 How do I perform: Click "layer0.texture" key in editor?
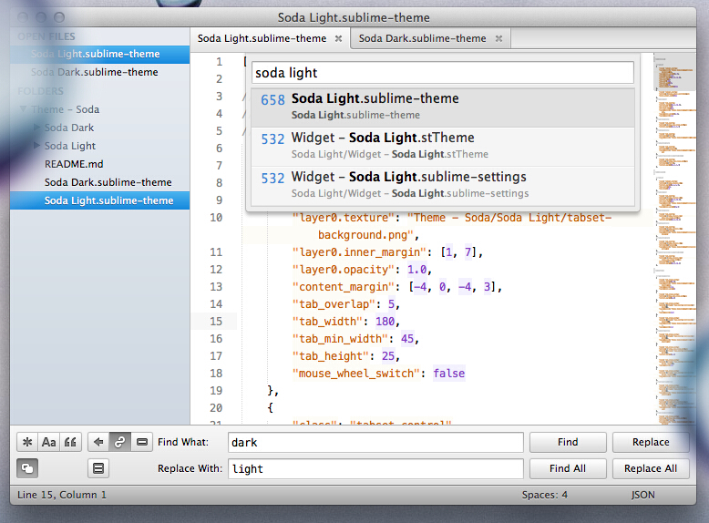click(x=344, y=218)
